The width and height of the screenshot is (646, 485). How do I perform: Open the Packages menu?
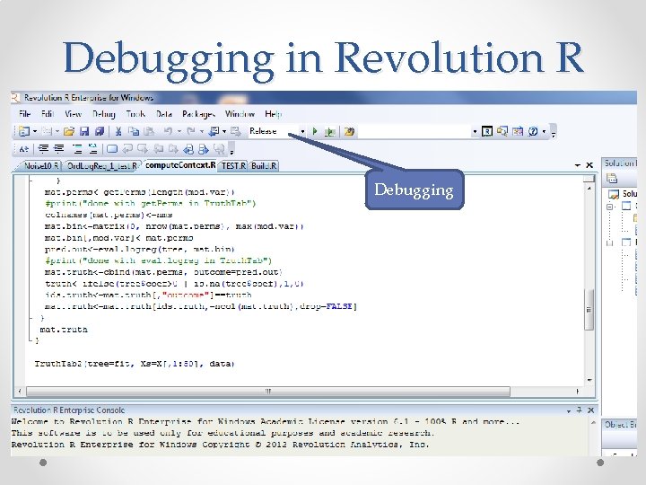(198, 114)
